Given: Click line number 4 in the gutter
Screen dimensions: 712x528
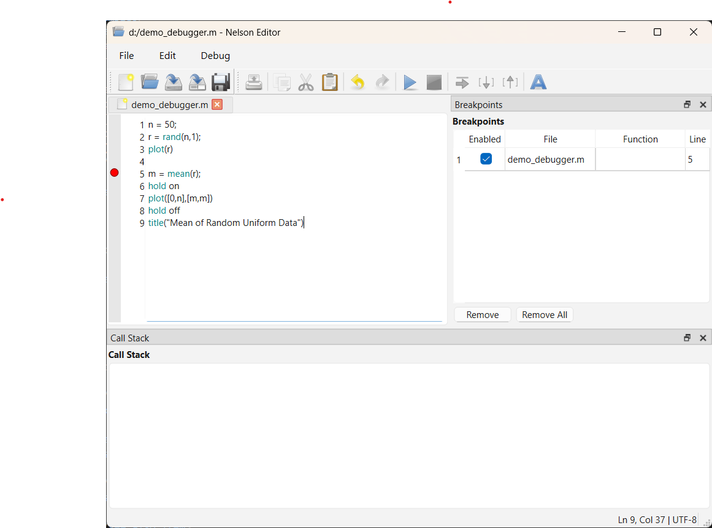Looking at the screenshot, I should tap(142, 162).
